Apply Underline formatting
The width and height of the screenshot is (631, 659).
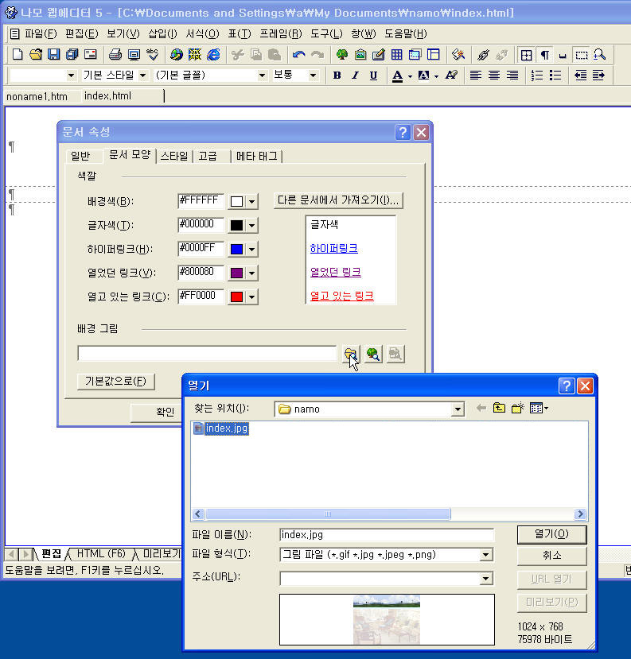[x=373, y=76]
